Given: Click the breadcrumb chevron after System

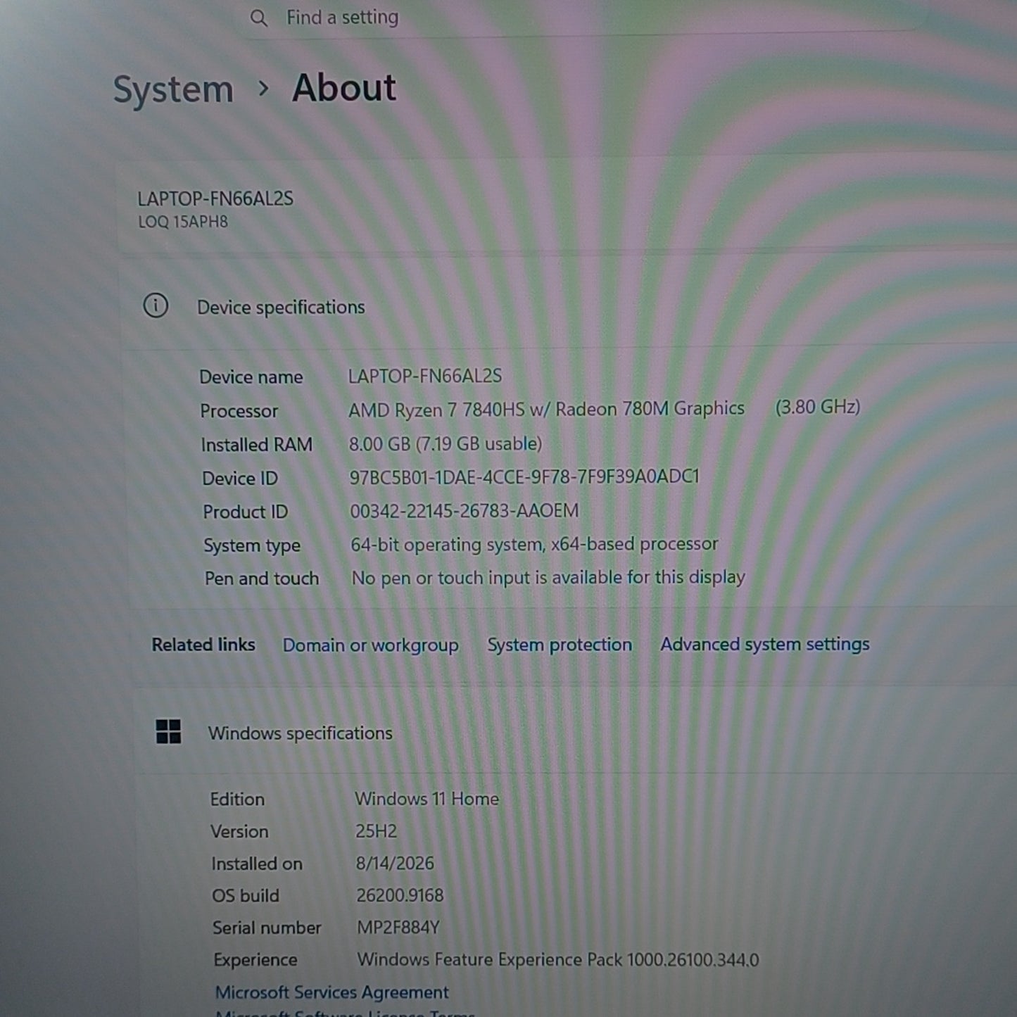Looking at the screenshot, I should [x=264, y=89].
